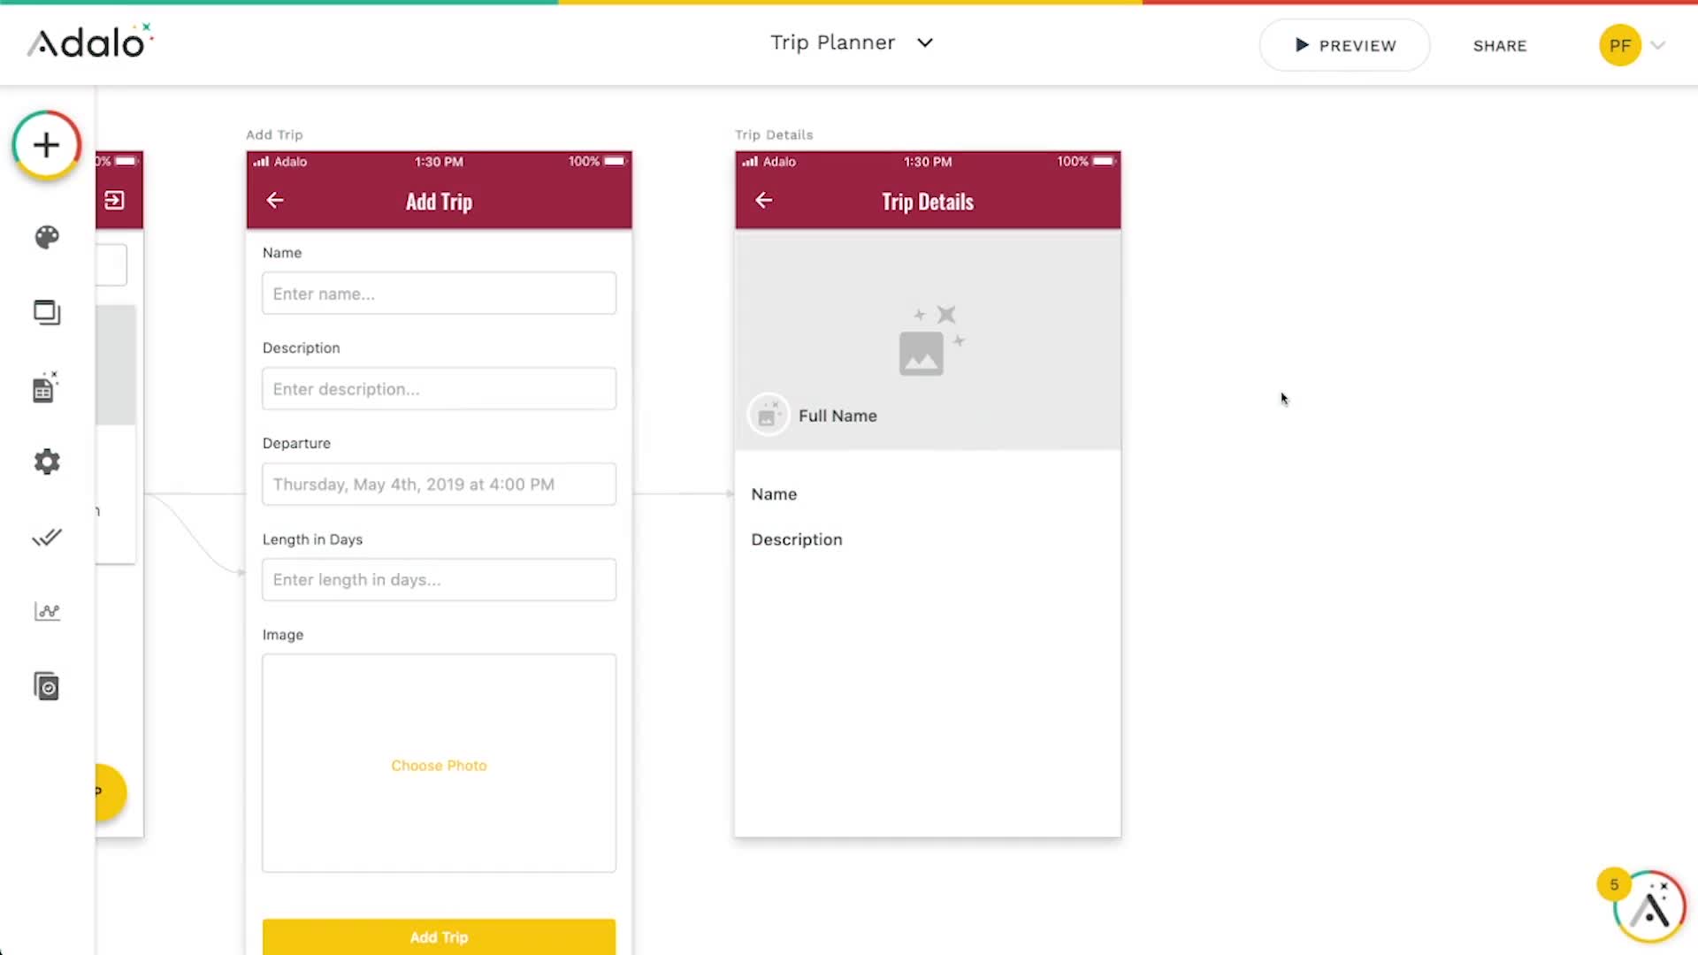The width and height of the screenshot is (1698, 955).
Task: Click the Preview button
Action: (x=1344, y=45)
